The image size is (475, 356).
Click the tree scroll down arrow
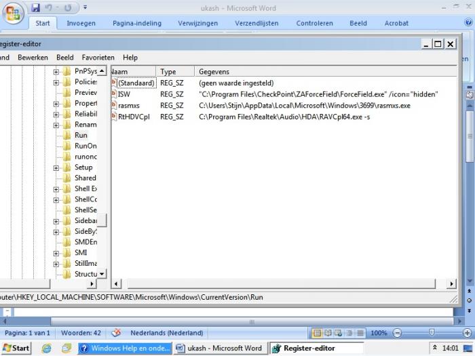tap(102, 274)
